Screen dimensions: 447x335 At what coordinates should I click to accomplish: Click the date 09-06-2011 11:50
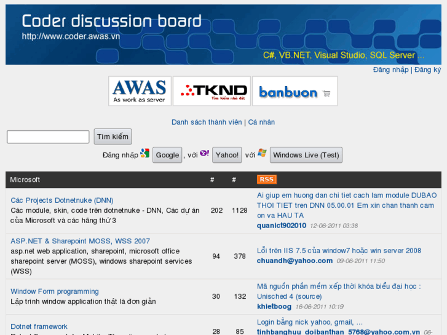pyautogui.click(x=361, y=261)
